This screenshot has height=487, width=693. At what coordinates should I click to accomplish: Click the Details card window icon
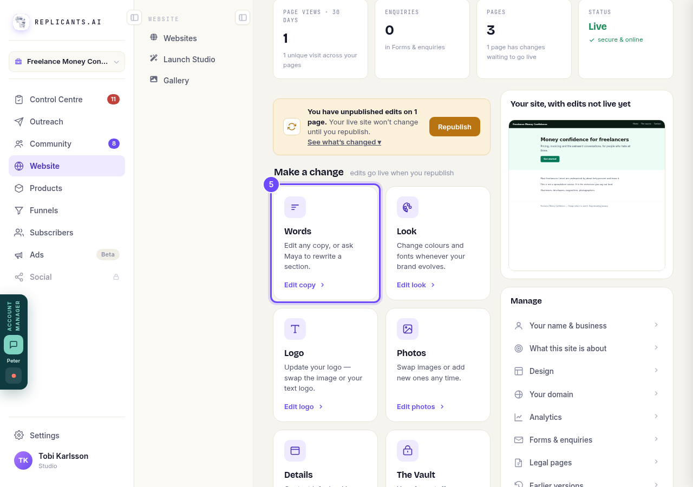click(x=295, y=451)
